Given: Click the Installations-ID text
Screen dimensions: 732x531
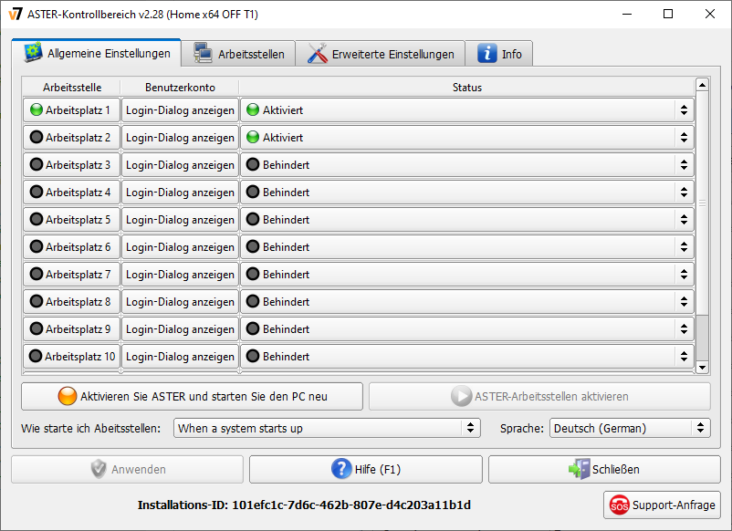Looking at the screenshot, I should pyautogui.click(x=304, y=505).
